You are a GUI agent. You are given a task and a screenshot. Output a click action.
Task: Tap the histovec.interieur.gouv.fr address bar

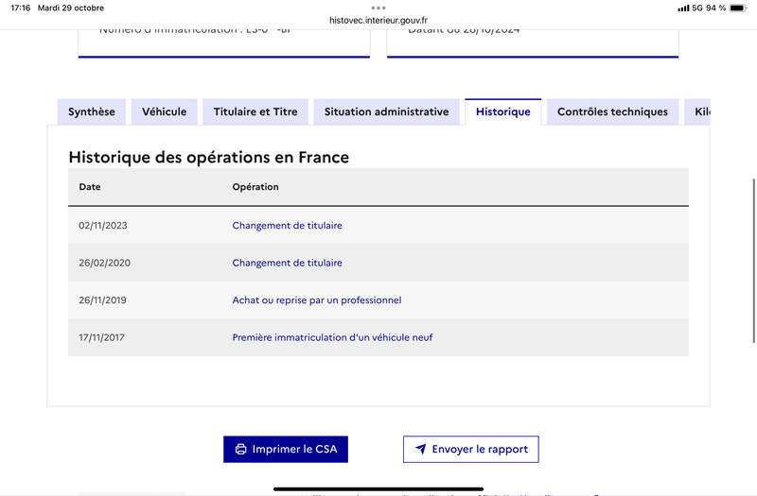tap(378, 20)
